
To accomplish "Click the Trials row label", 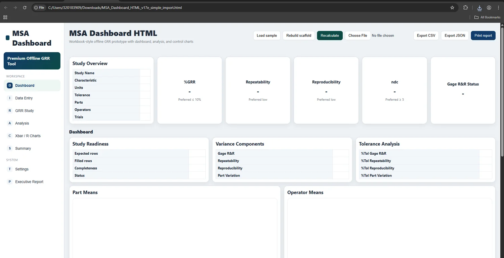I will pyautogui.click(x=79, y=117).
